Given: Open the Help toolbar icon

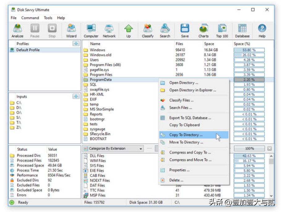Looking at the screenshot, I should 262,31.
